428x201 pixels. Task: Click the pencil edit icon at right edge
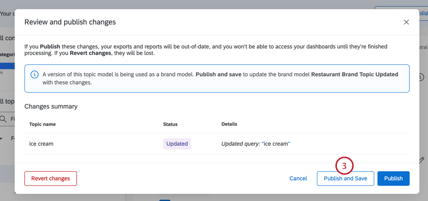(422, 160)
